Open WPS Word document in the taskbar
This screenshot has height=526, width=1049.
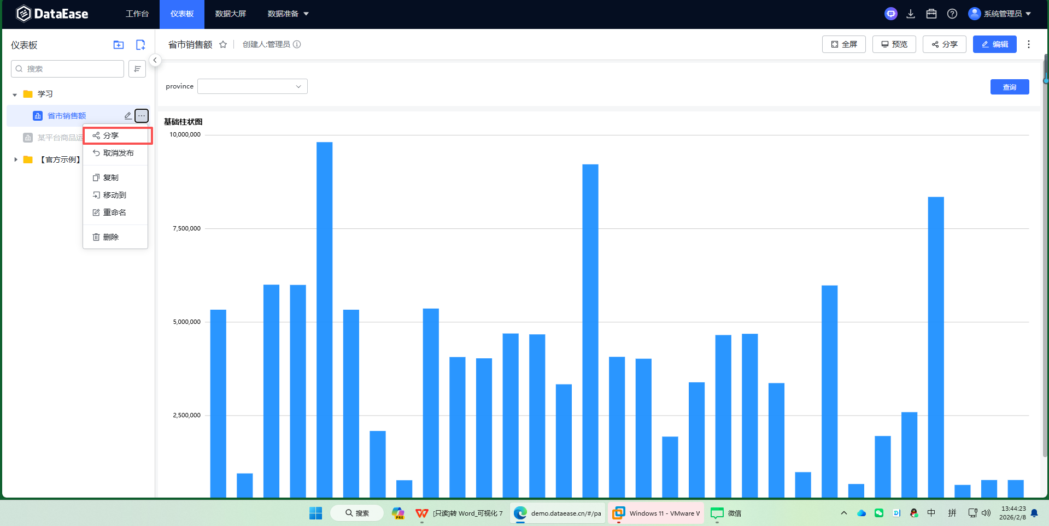pos(459,513)
